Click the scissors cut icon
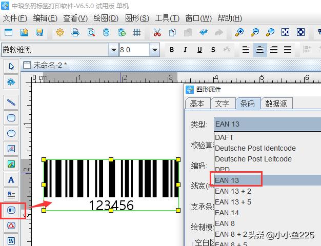This screenshot has width=321, height=246. tap(157, 32)
